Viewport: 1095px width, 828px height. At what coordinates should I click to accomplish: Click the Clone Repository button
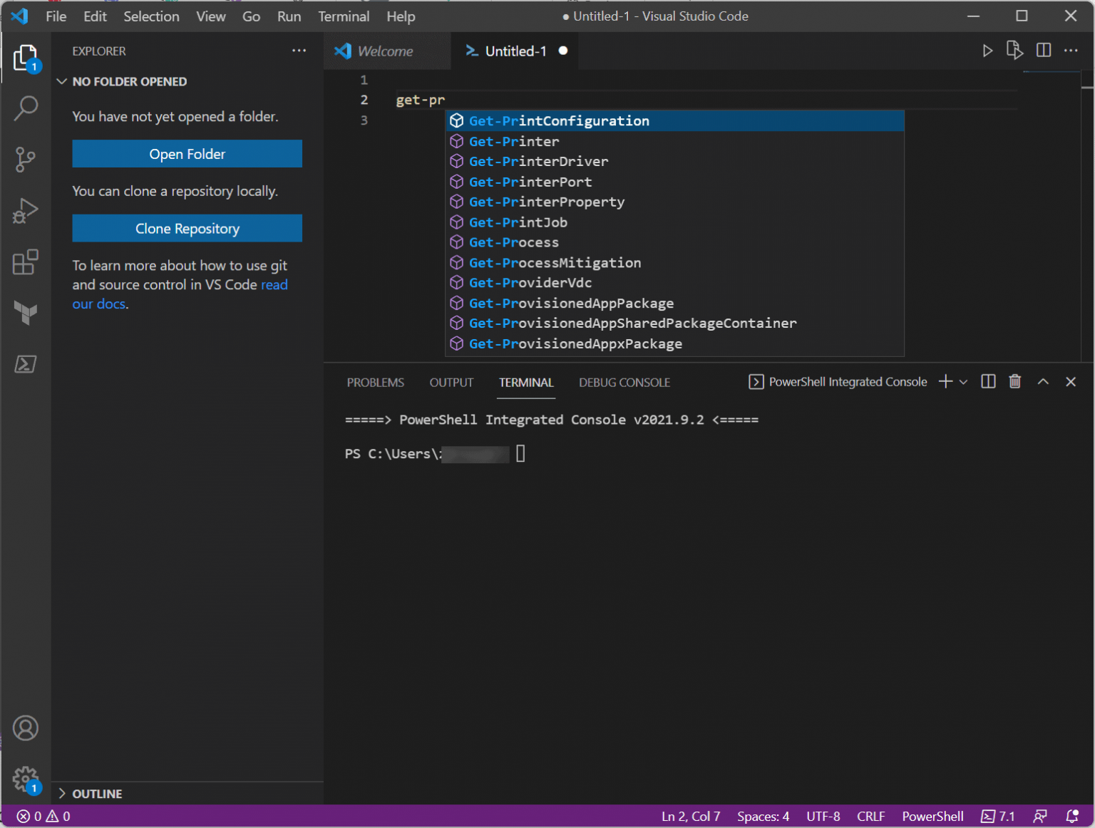tap(187, 229)
